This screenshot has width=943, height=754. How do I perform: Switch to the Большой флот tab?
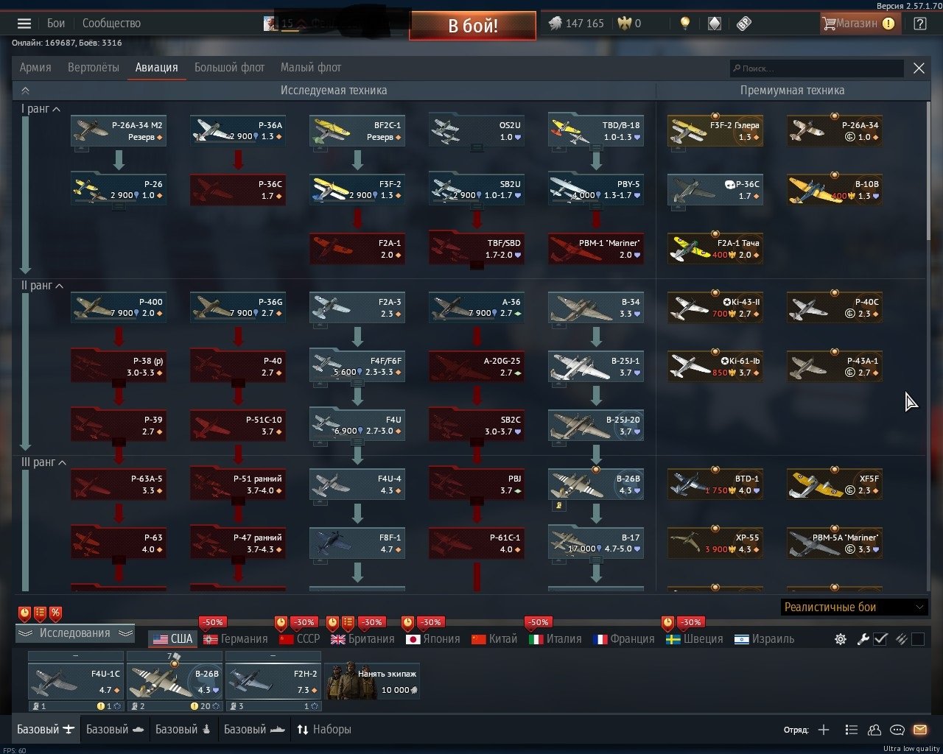229,68
